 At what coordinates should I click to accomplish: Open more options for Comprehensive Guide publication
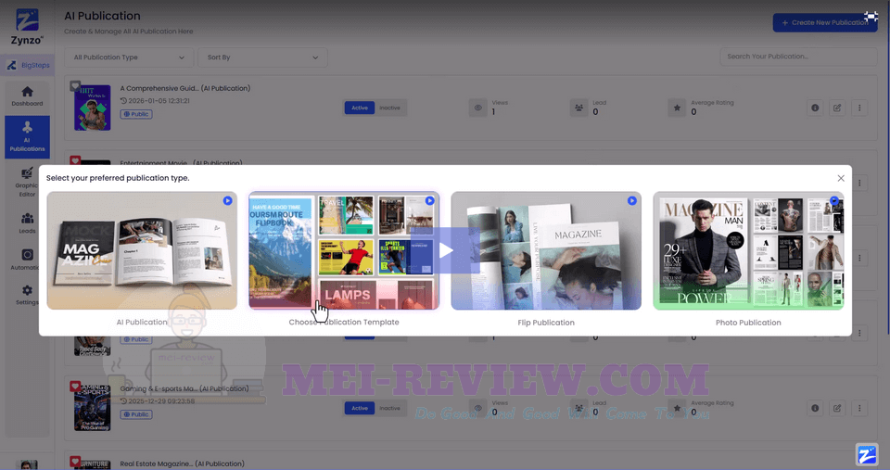[859, 108]
